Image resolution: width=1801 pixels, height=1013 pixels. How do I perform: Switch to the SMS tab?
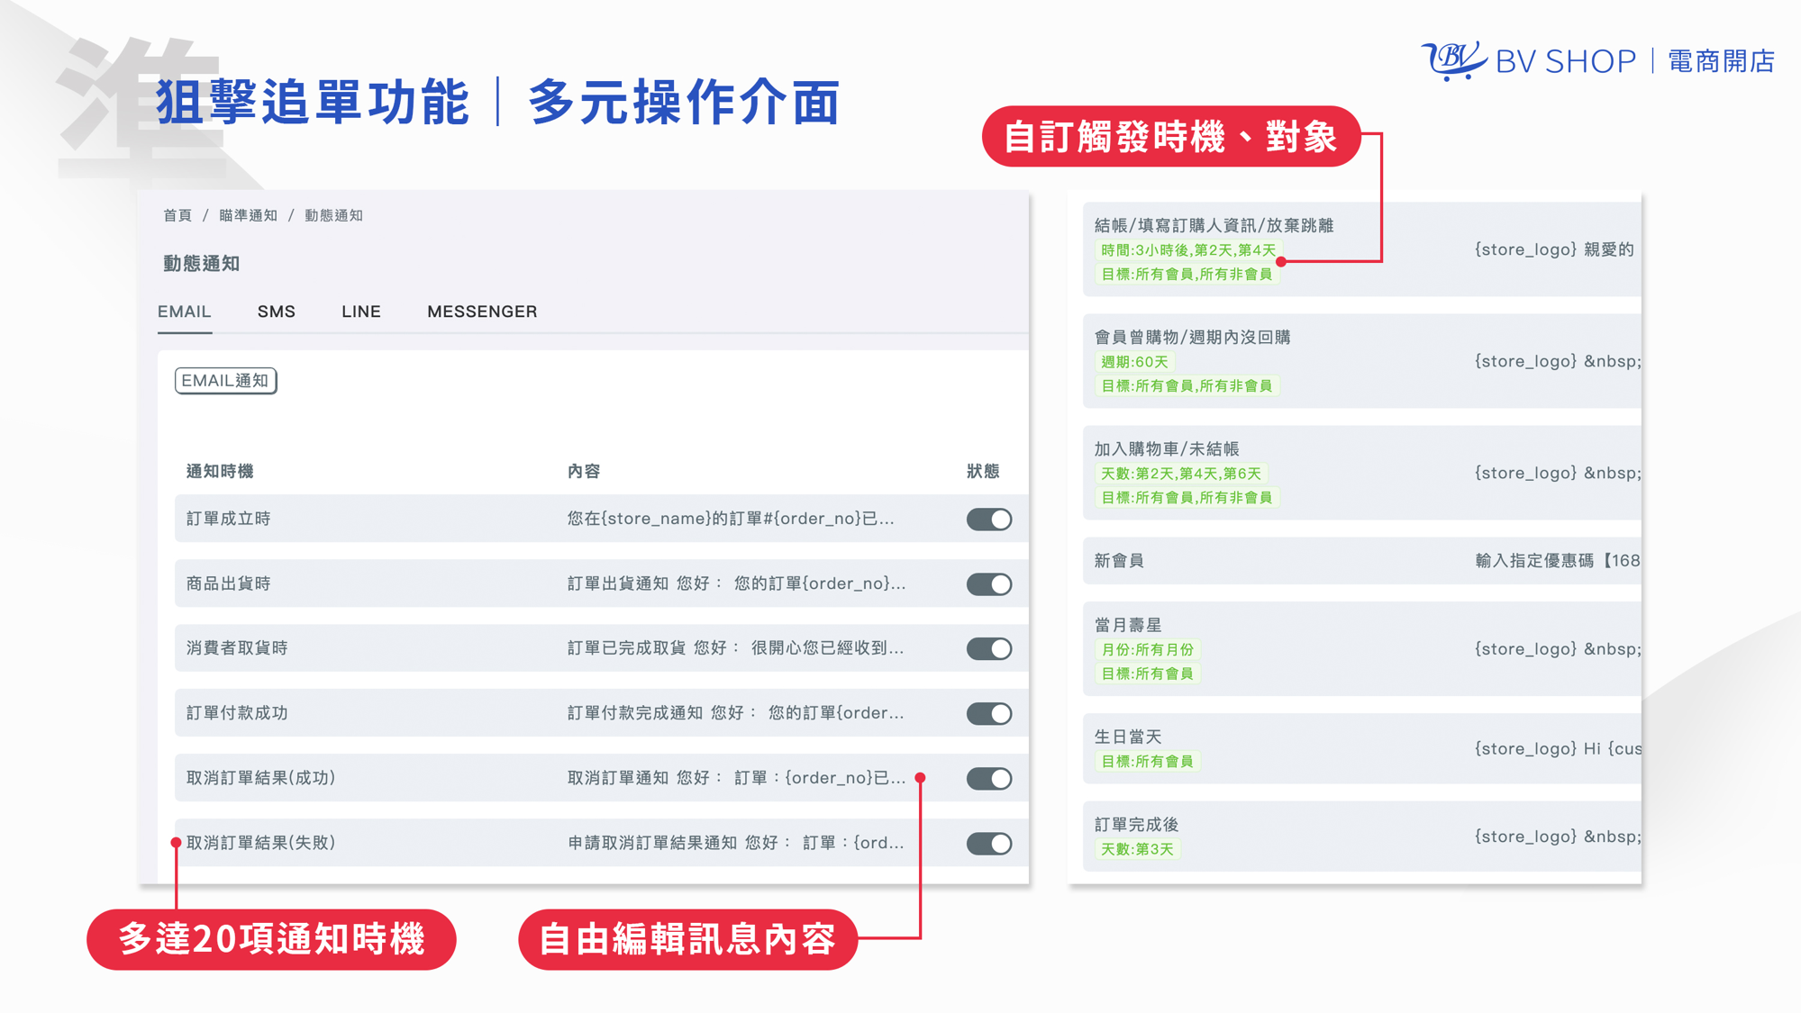click(x=277, y=312)
